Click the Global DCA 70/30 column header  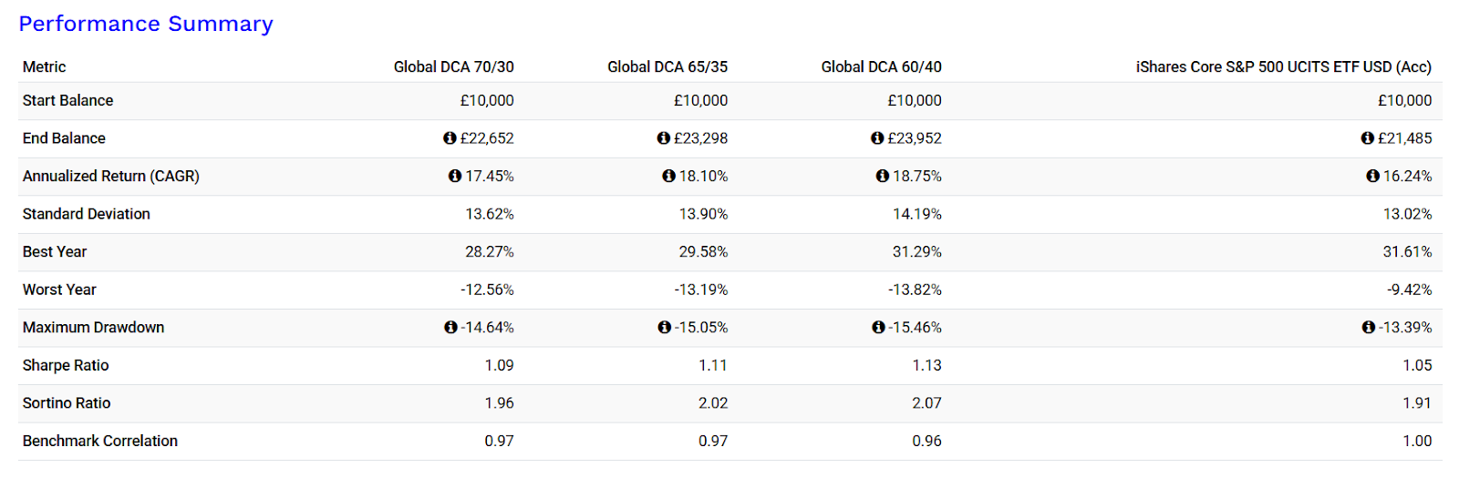pos(454,66)
